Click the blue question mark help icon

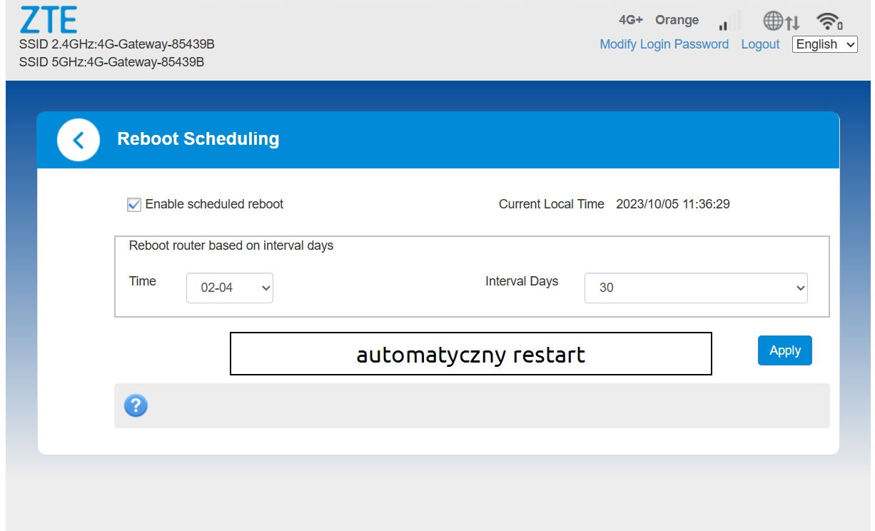(x=136, y=406)
